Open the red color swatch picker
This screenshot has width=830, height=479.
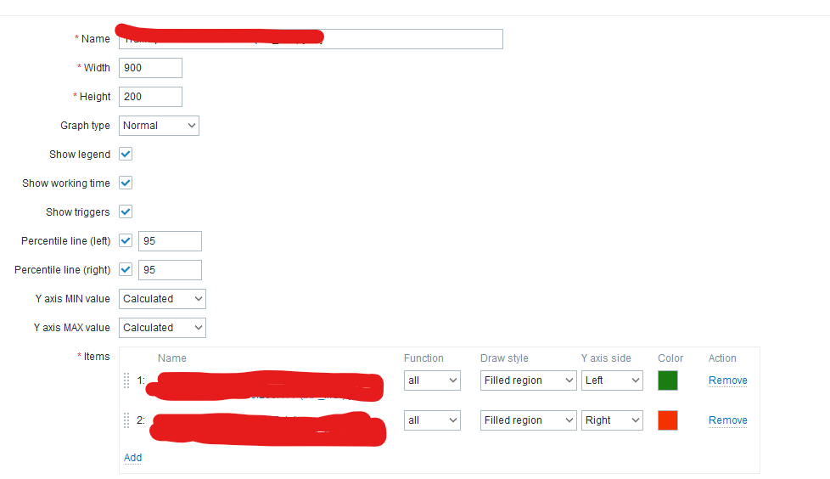[668, 420]
